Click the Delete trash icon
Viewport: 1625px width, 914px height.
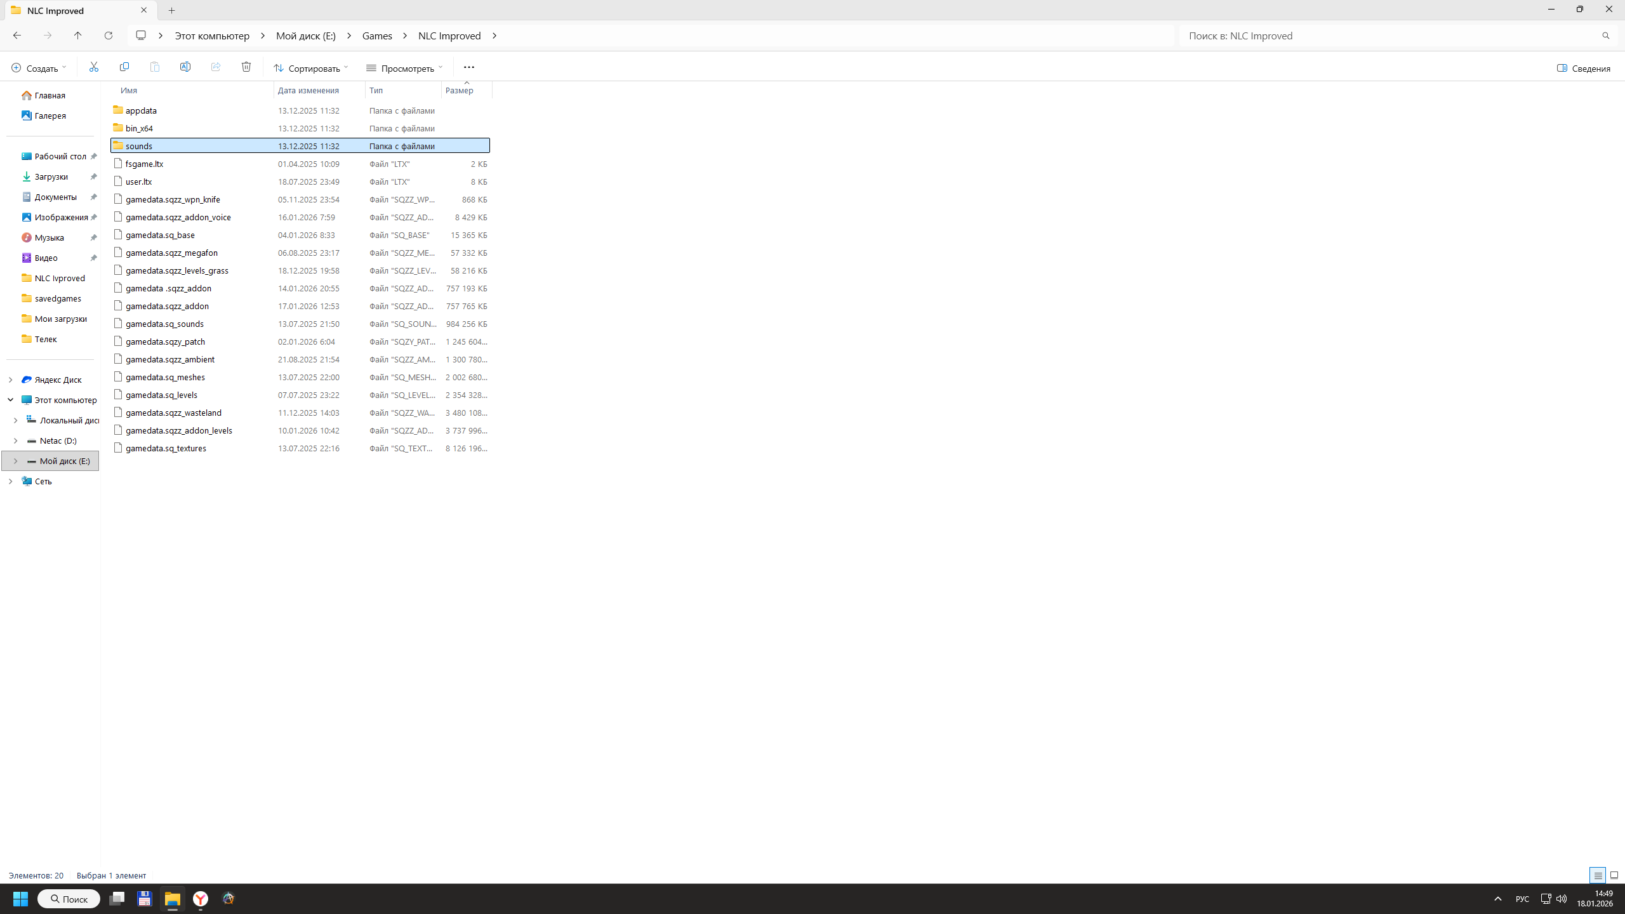(x=246, y=67)
